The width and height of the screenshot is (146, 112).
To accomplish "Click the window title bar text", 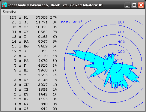I will [55, 5].
